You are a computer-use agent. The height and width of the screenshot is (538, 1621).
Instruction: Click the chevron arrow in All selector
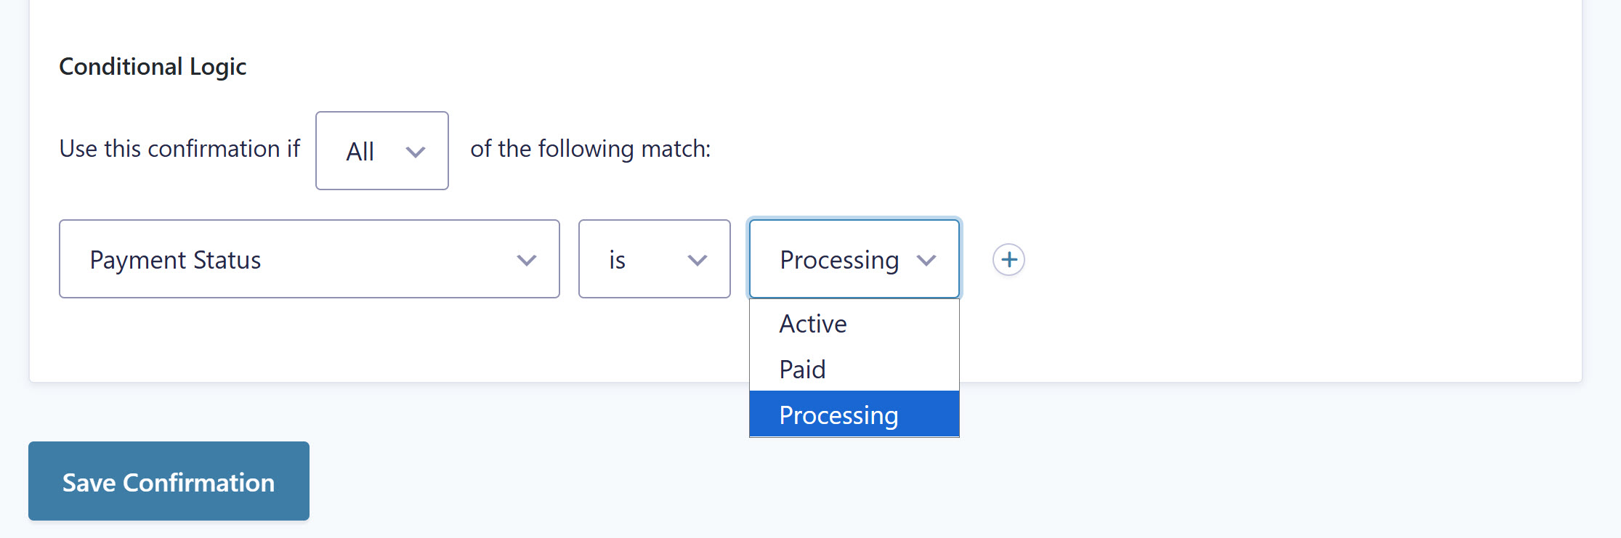(x=415, y=152)
